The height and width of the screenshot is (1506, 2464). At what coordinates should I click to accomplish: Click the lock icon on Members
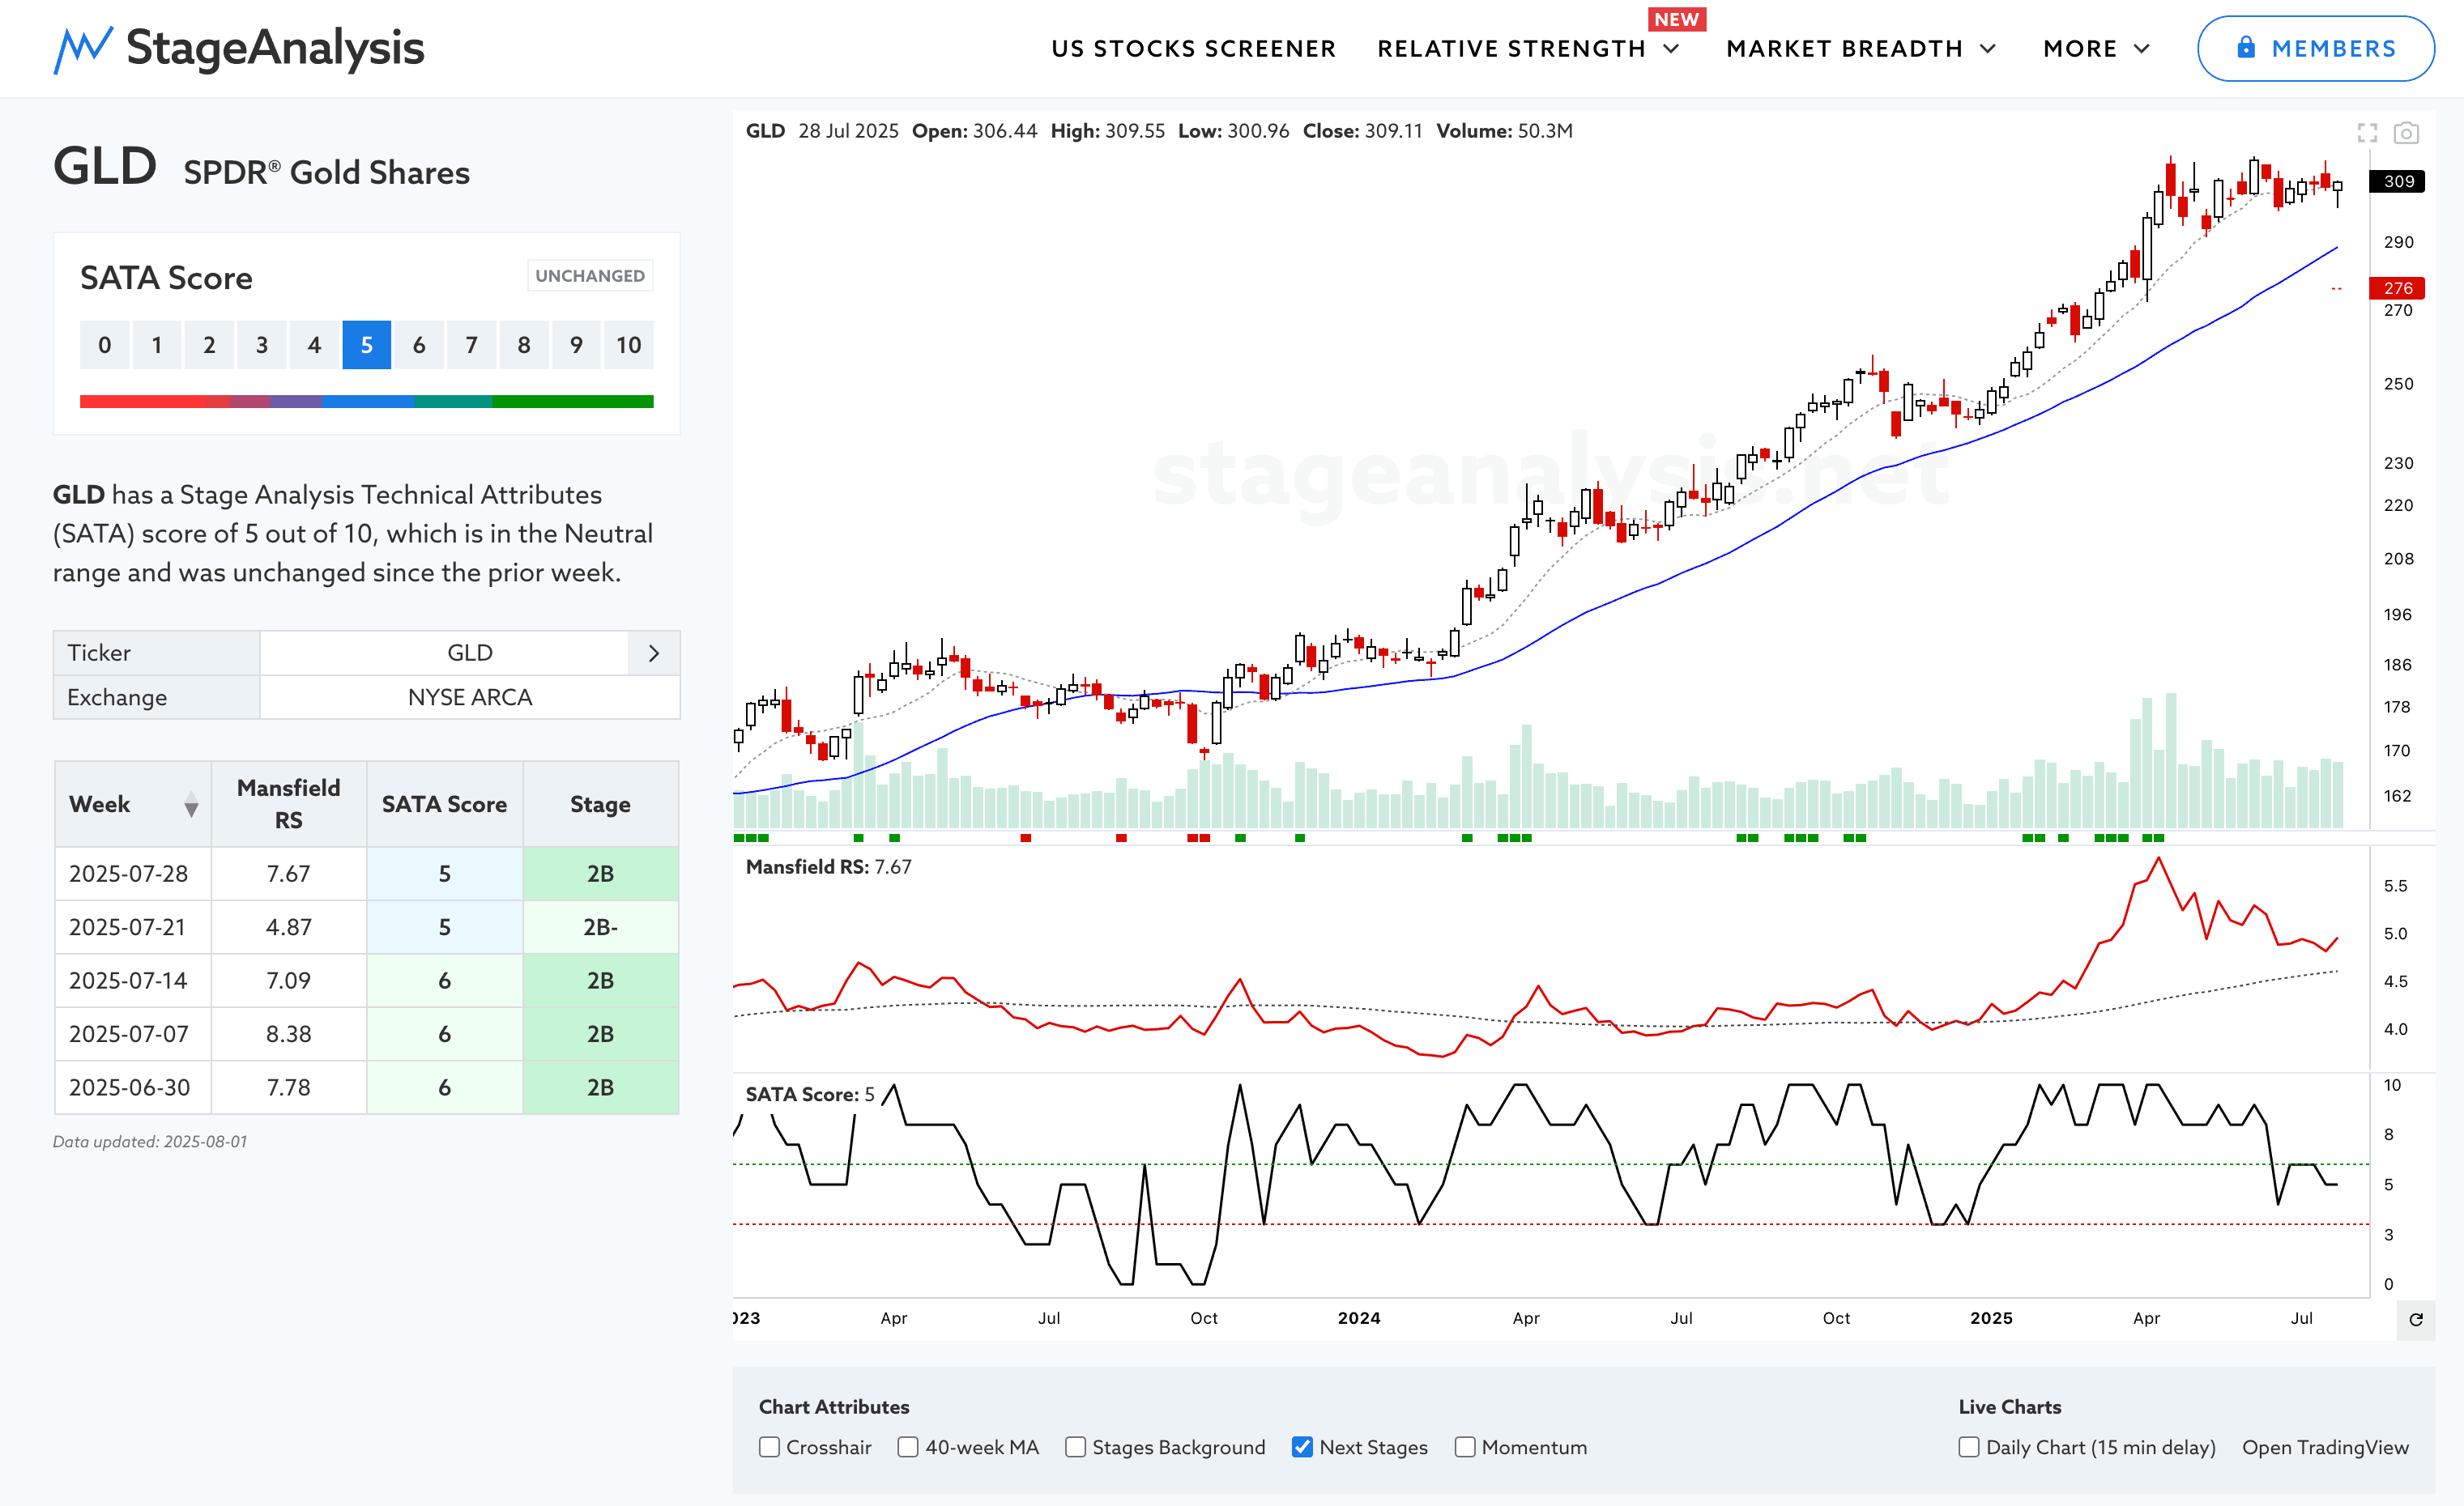tap(2246, 47)
